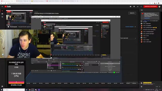Open the Вид menu in OBS
162x91 pixels.
pyautogui.click(x=41, y=18)
